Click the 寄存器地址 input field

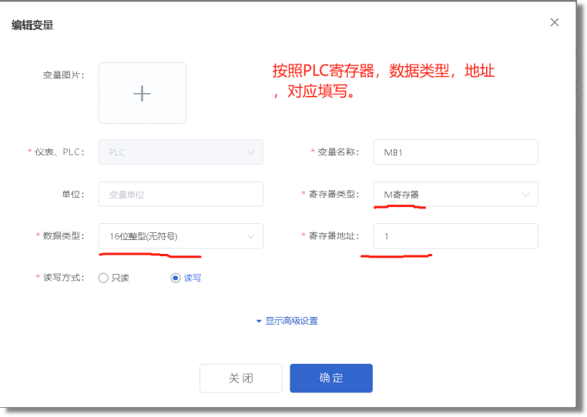pyautogui.click(x=455, y=236)
